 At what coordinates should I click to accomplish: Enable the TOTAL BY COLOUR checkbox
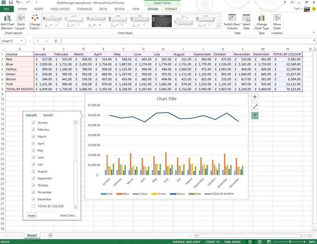click(x=33, y=206)
